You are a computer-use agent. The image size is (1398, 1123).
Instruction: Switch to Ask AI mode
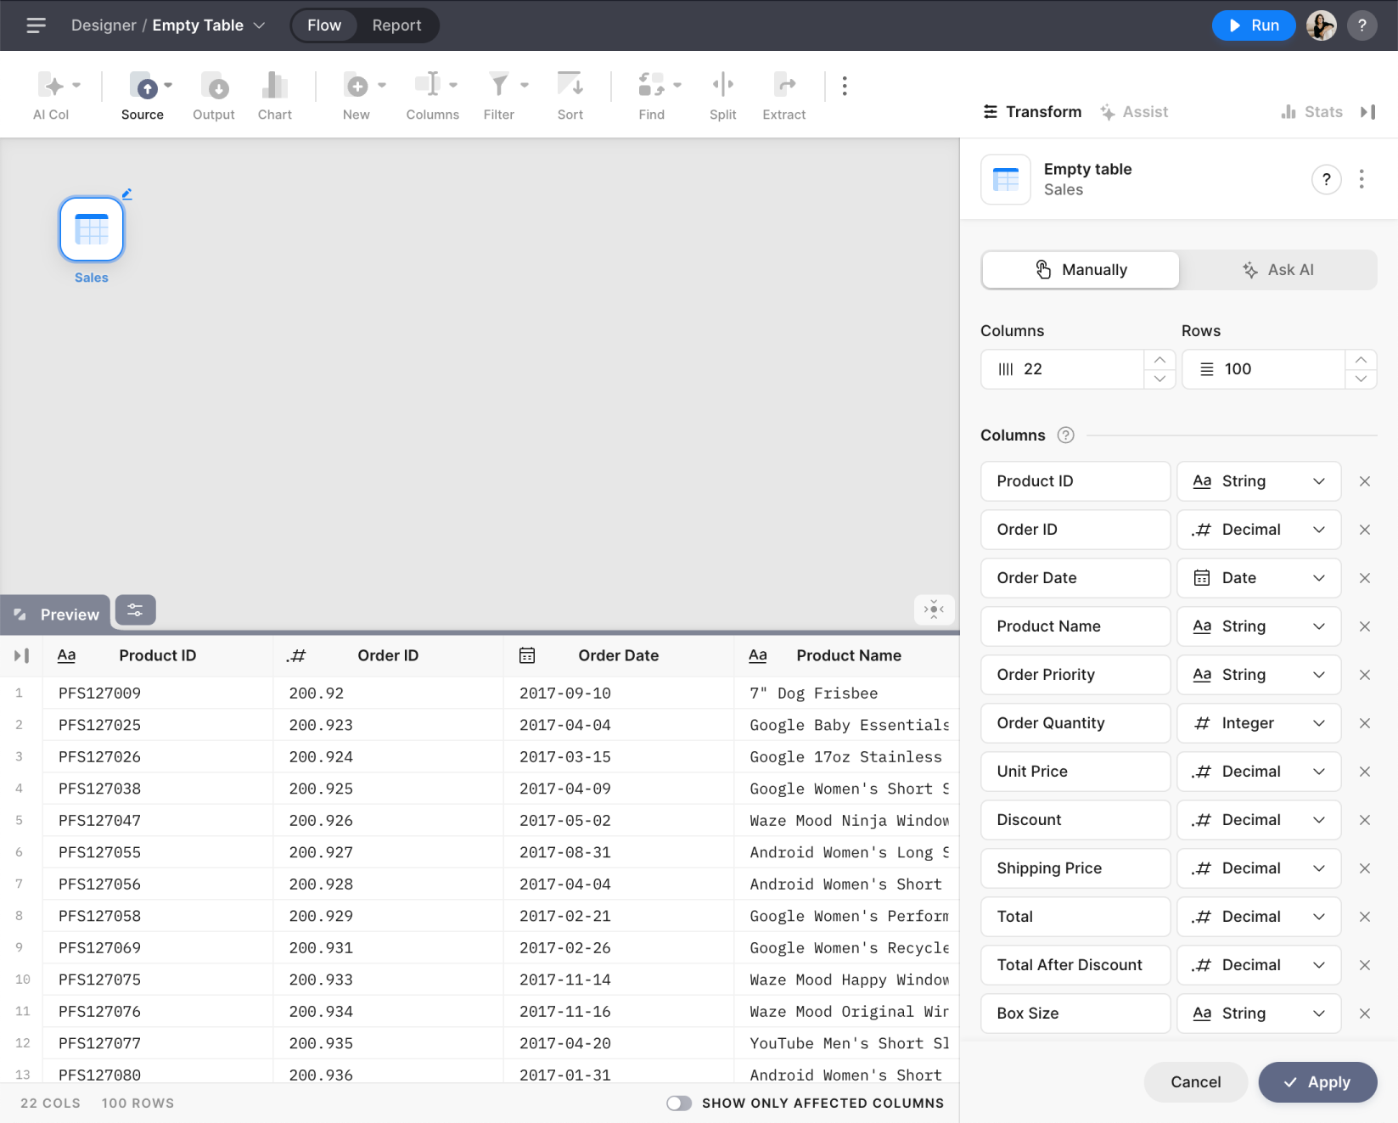click(1277, 270)
